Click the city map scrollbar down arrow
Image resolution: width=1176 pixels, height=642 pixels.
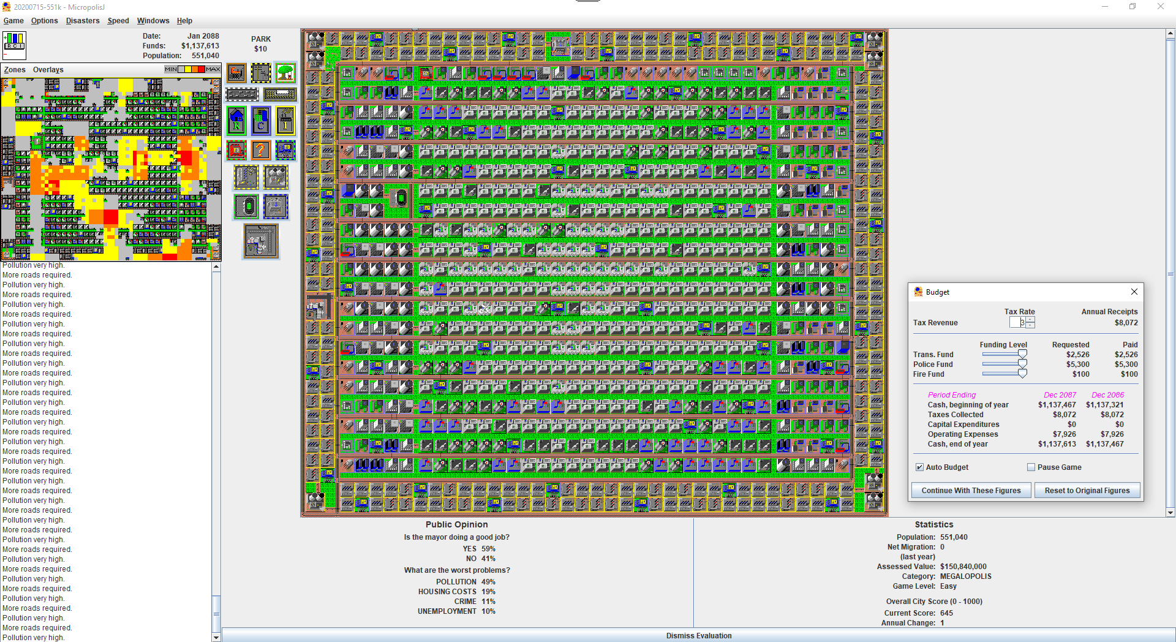(x=1170, y=513)
